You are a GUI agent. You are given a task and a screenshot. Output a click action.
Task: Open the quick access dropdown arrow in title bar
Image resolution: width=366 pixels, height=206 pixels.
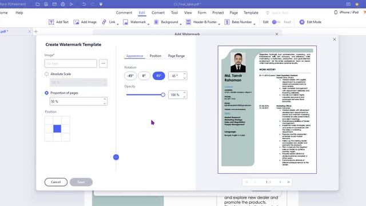pyautogui.click(x=101, y=4)
